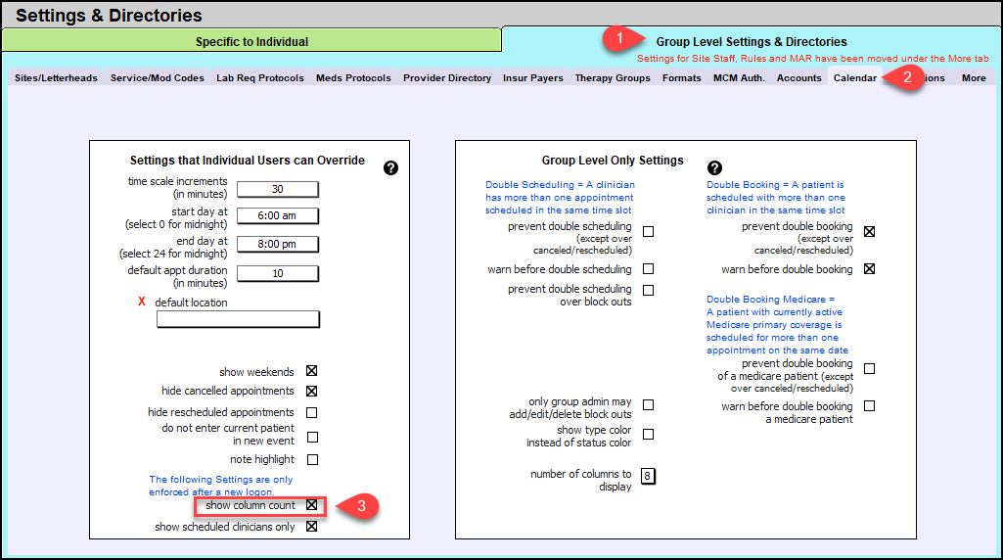Viewport: 1003px width, 560px height.
Task: Uncheck hide cancelled appointments
Action: (312, 391)
